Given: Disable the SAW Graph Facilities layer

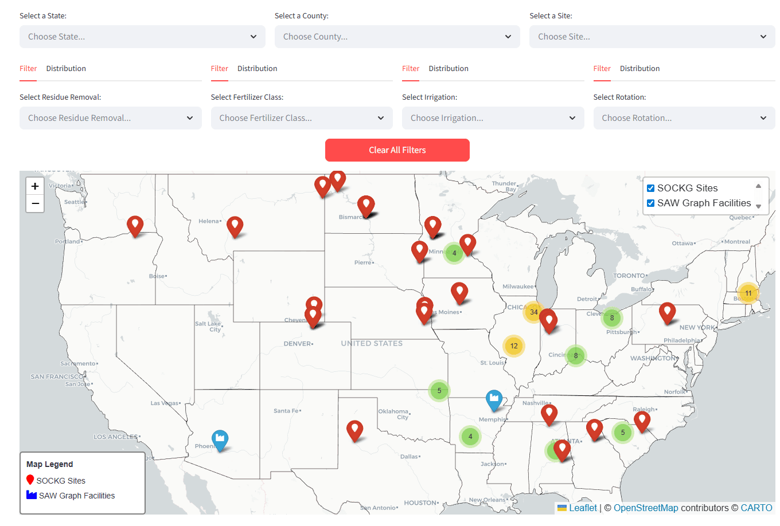Looking at the screenshot, I should point(650,203).
